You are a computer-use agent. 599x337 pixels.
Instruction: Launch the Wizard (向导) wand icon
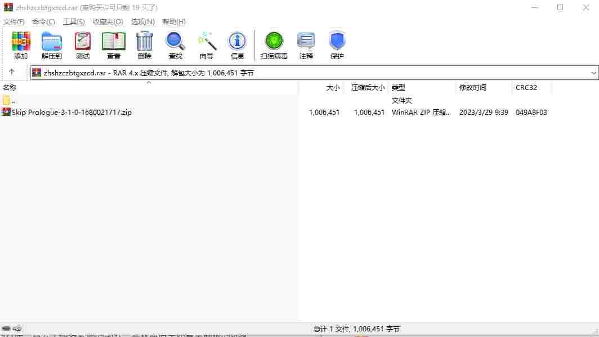[206, 46]
